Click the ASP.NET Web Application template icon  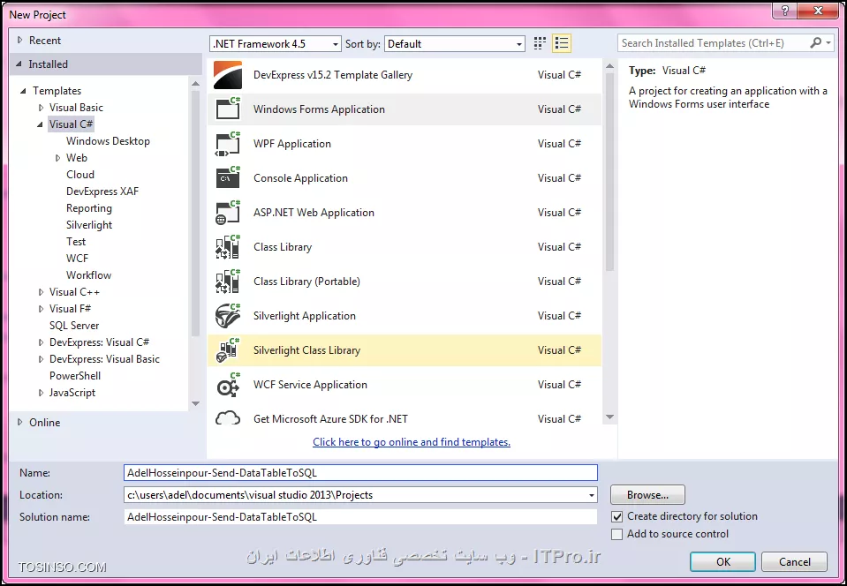pyautogui.click(x=227, y=213)
